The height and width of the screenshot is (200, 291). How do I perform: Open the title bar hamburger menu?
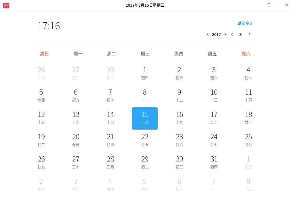(x=269, y=5)
